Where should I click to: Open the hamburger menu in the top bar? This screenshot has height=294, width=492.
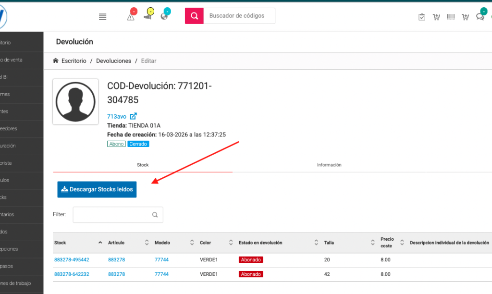click(102, 17)
